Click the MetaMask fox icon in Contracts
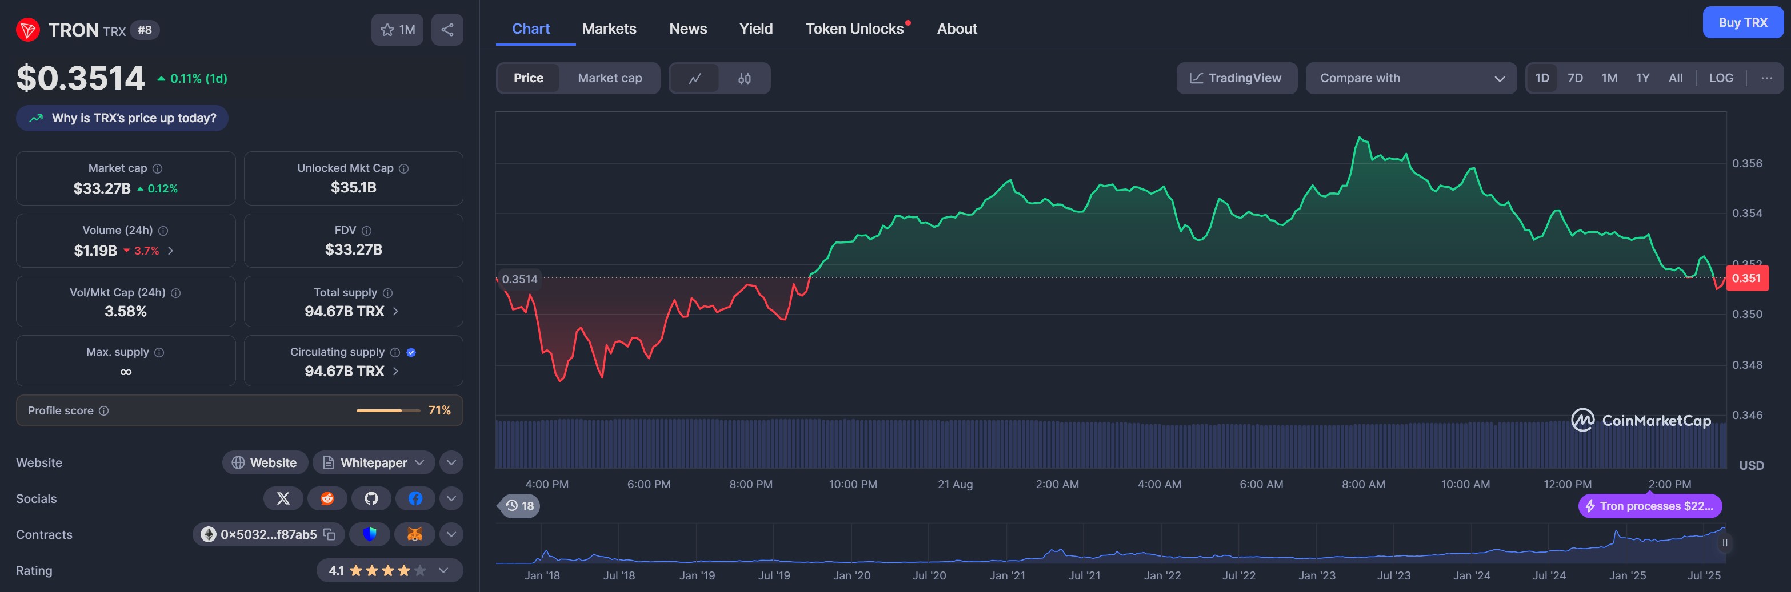The image size is (1791, 592). (x=414, y=534)
